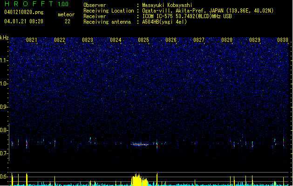Click the 0829 time marker
This screenshot has width=293, height=186.
[255, 40]
